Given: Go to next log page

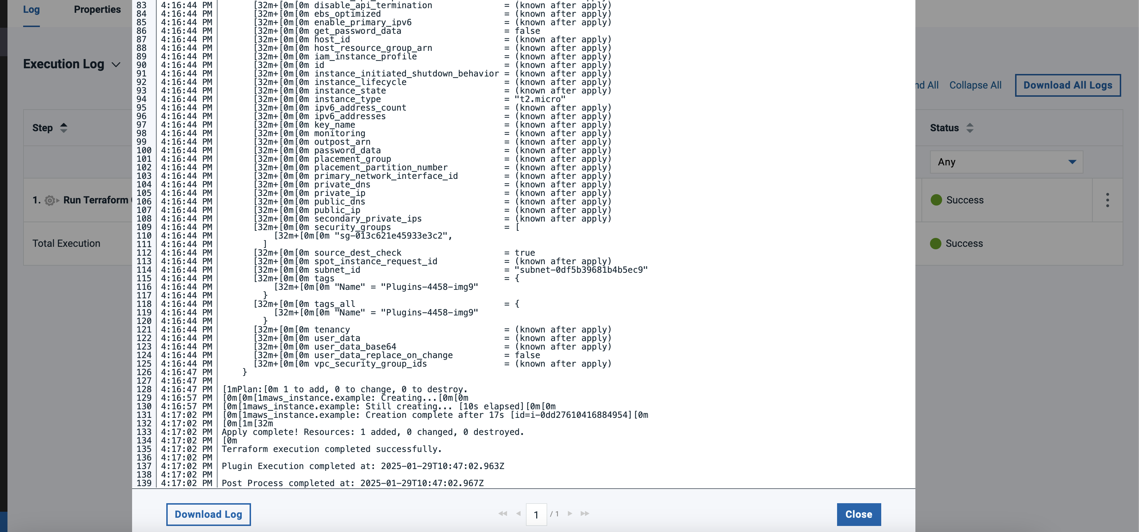Looking at the screenshot, I should pyautogui.click(x=570, y=514).
